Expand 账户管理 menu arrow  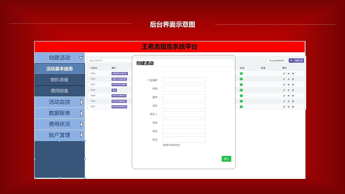82,135
